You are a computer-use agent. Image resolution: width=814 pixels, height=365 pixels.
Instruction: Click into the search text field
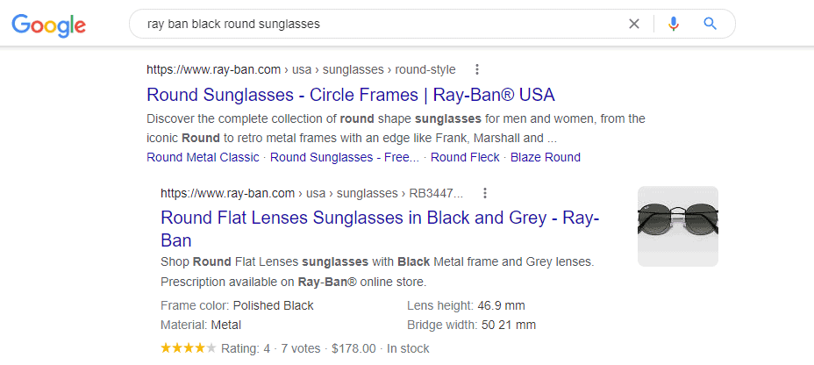[x=379, y=24]
